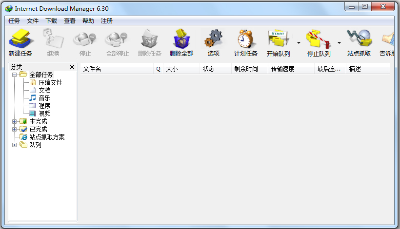This screenshot has height=229, width=400.
Task: Open the stop queue dropdown arrow
Action: click(340, 43)
